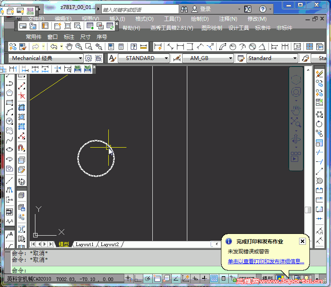Select the Radius dimension tool
Viewport: 331px width, 287px height.
pyautogui.click(x=233, y=47)
